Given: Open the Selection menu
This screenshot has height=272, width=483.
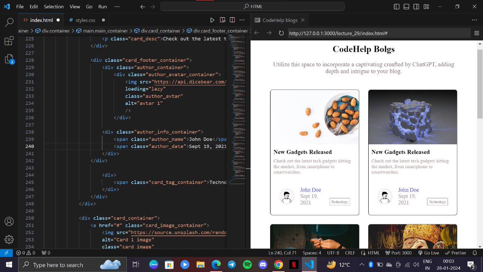Looking at the screenshot, I should click(x=54, y=6).
